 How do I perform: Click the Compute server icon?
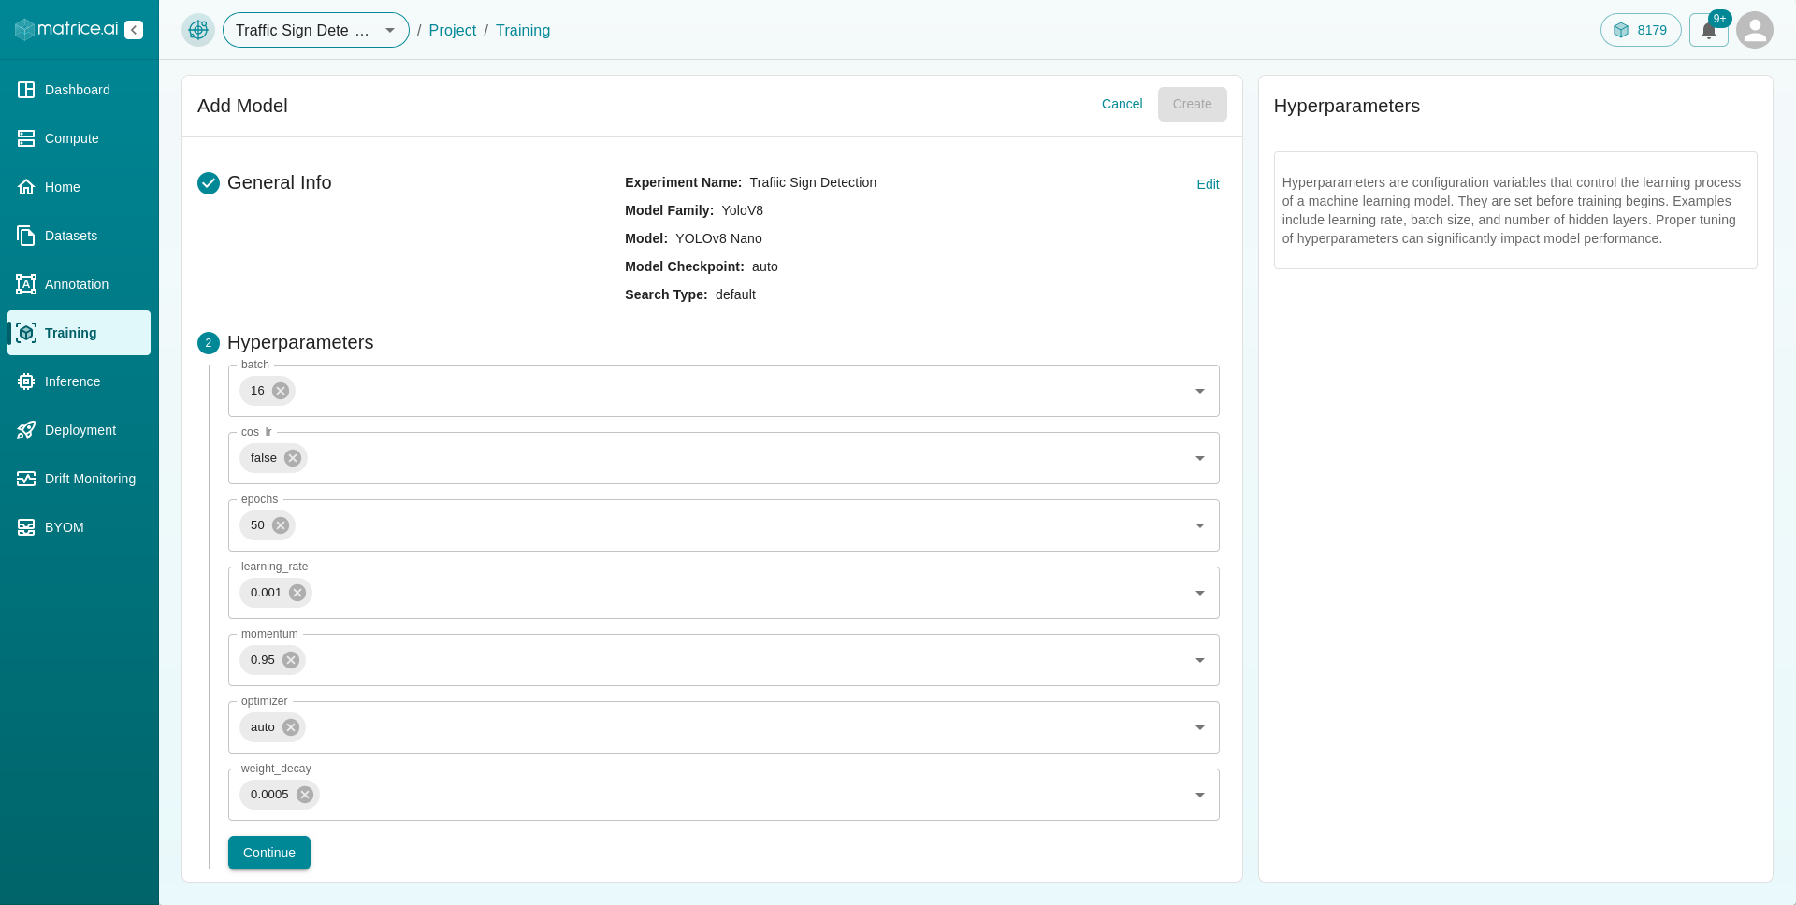point(26,138)
